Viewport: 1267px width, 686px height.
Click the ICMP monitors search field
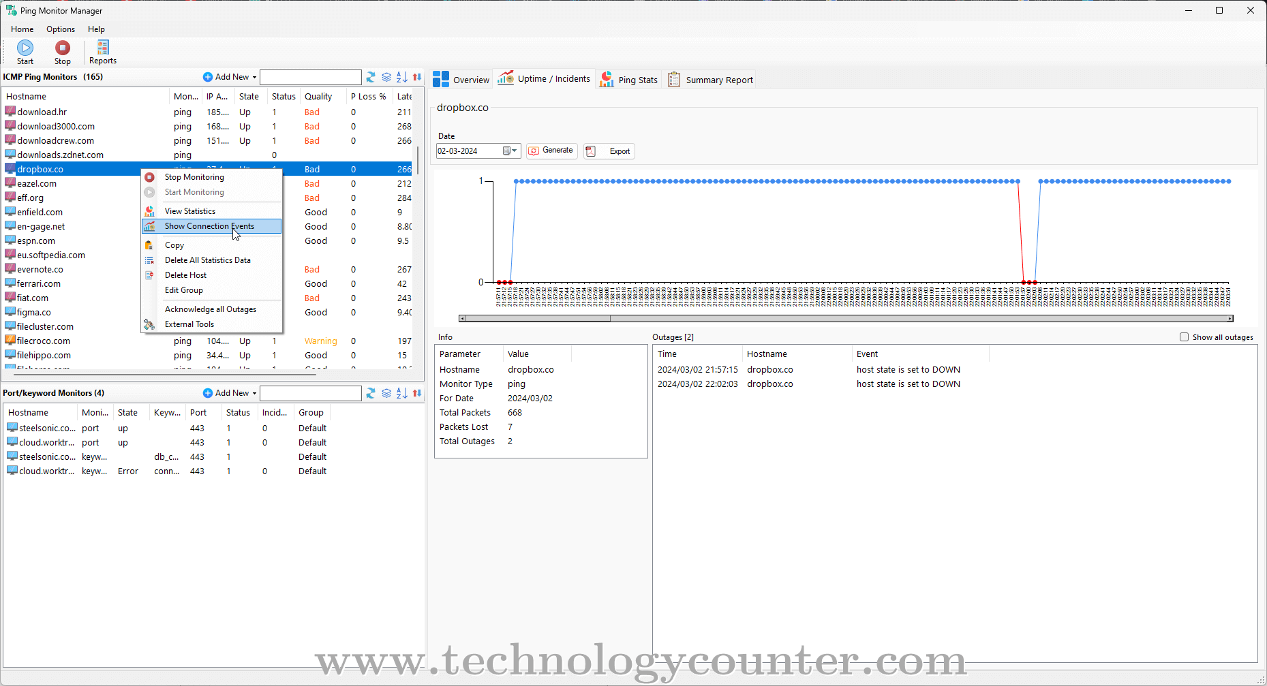tap(311, 77)
